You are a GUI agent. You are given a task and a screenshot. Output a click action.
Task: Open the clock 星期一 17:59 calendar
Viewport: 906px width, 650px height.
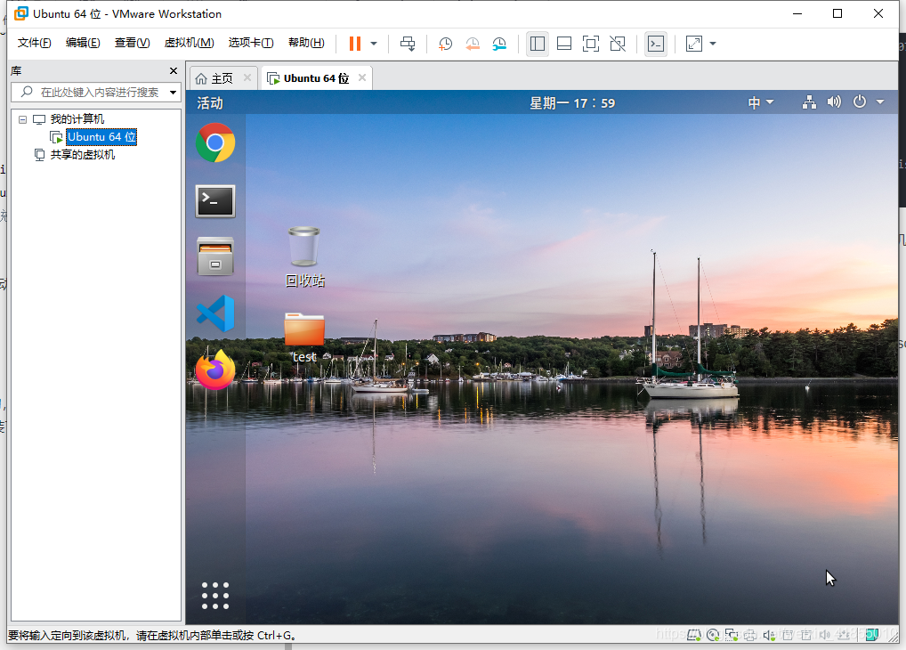(x=572, y=103)
